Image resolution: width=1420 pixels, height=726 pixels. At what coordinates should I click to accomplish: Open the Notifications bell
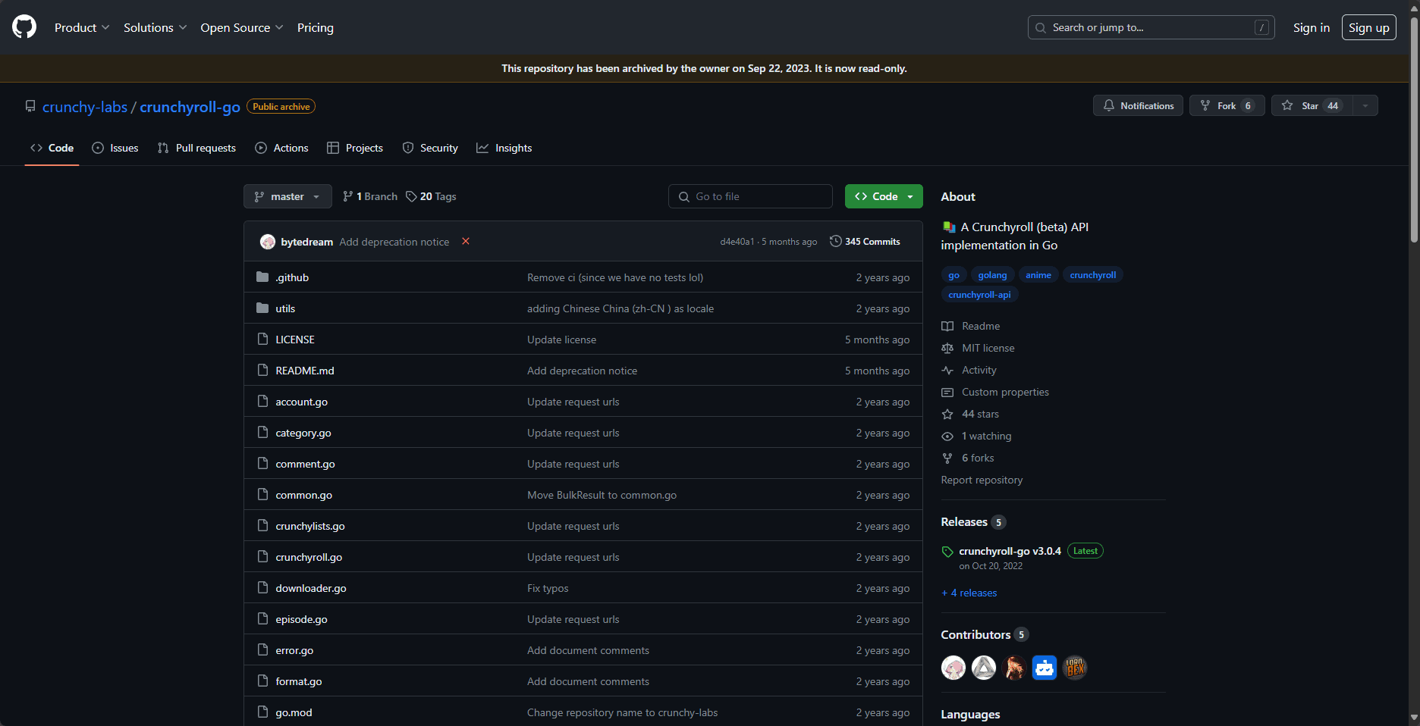click(1108, 105)
